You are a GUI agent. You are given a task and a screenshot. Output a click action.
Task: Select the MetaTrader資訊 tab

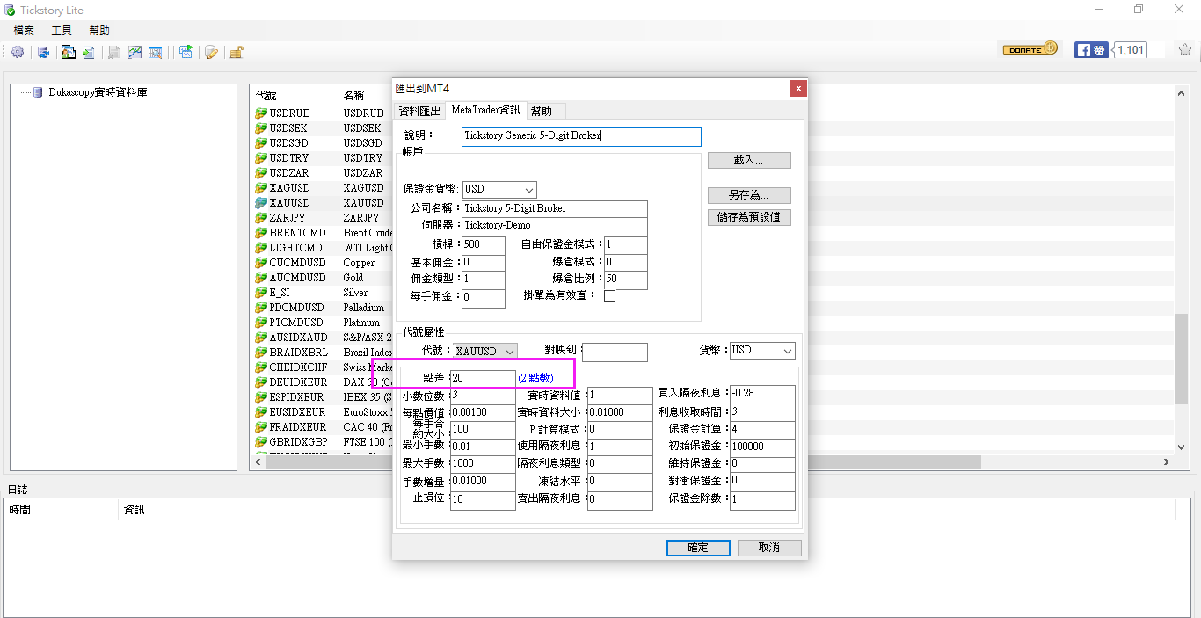pyautogui.click(x=485, y=110)
